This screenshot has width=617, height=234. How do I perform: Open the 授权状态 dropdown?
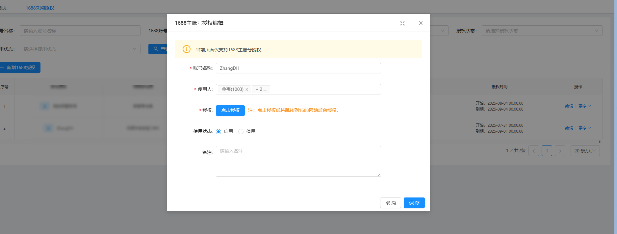pyautogui.click(x=542, y=31)
